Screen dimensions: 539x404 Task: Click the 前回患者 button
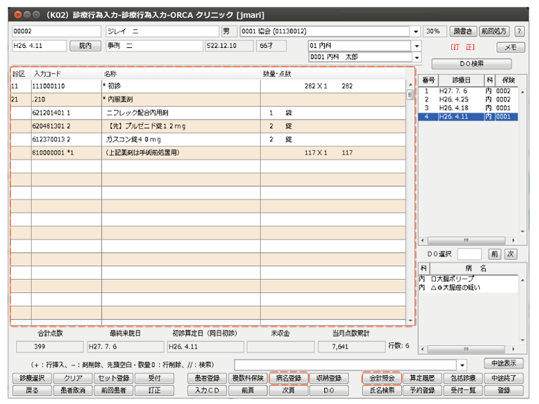pos(113,390)
